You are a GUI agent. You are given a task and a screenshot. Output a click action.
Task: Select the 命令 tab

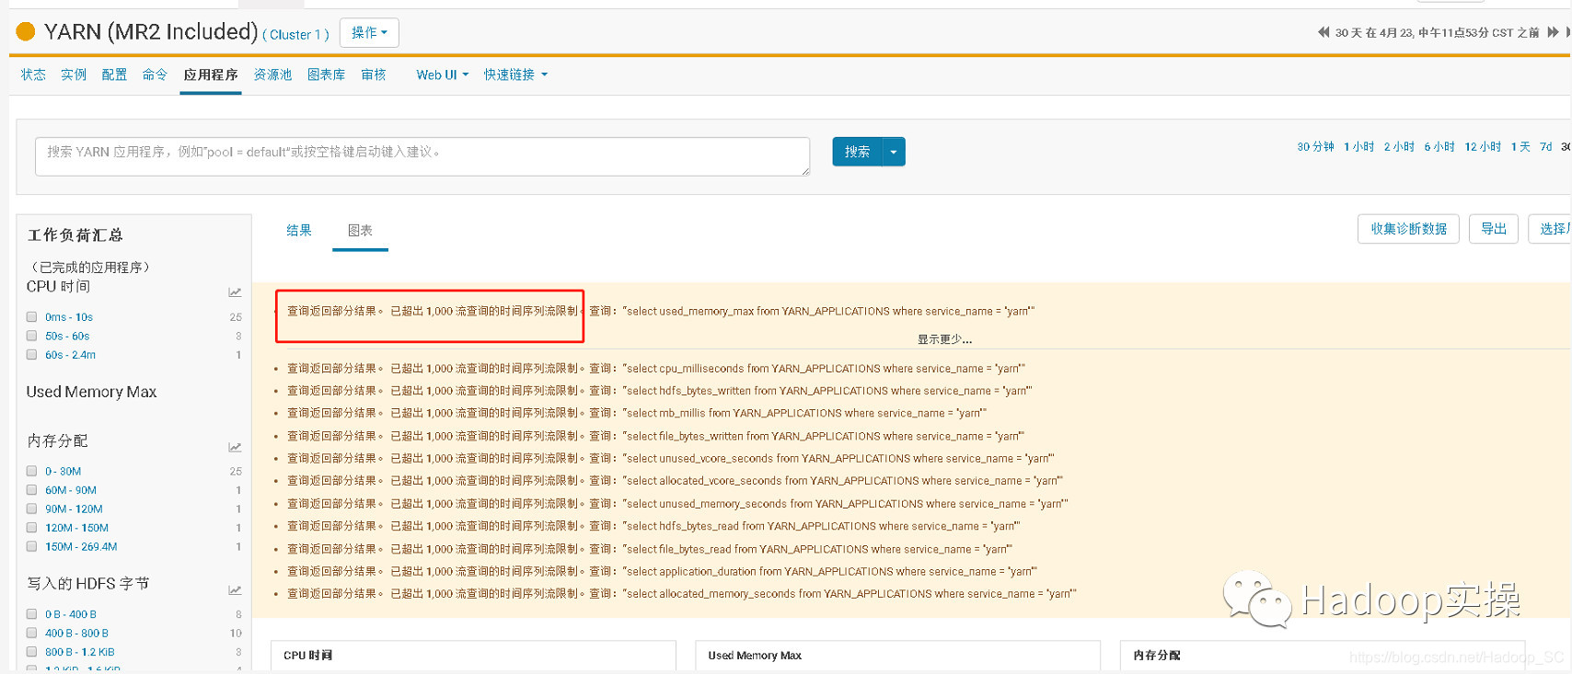click(x=155, y=74)
